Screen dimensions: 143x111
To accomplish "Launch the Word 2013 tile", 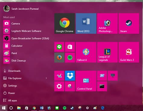I will [86, 24].
